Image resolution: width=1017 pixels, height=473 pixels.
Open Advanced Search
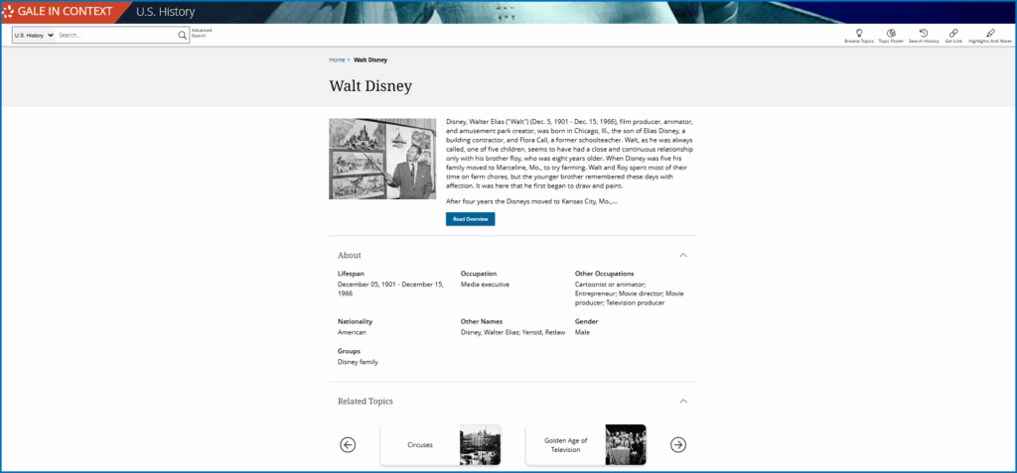click(201, 33)
